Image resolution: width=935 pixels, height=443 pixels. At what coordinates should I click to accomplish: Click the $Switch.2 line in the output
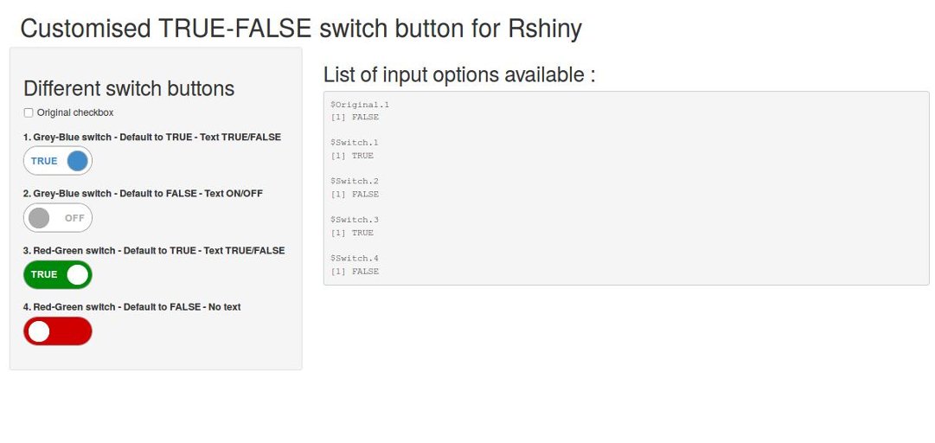[x=355, y=181]
